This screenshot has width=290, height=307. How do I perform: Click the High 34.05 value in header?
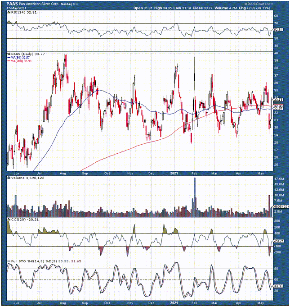point(163,8)
